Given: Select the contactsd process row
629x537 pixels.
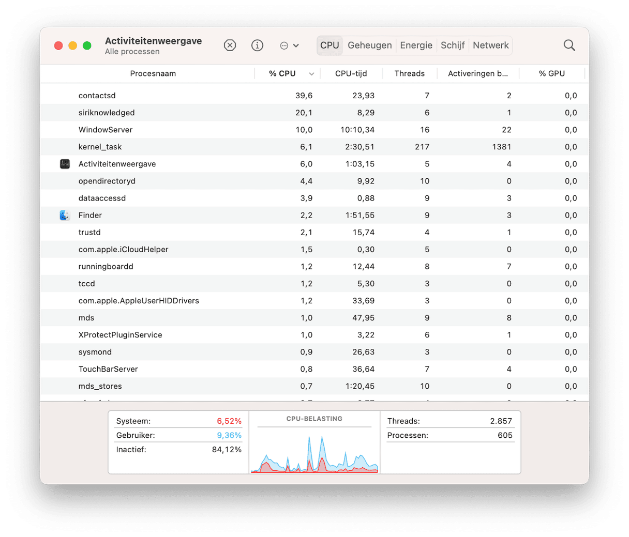Looking at the screenshot, I should (x=314, y=96).
